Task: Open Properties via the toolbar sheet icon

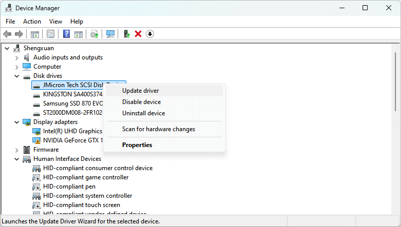Action: (50, 34)
